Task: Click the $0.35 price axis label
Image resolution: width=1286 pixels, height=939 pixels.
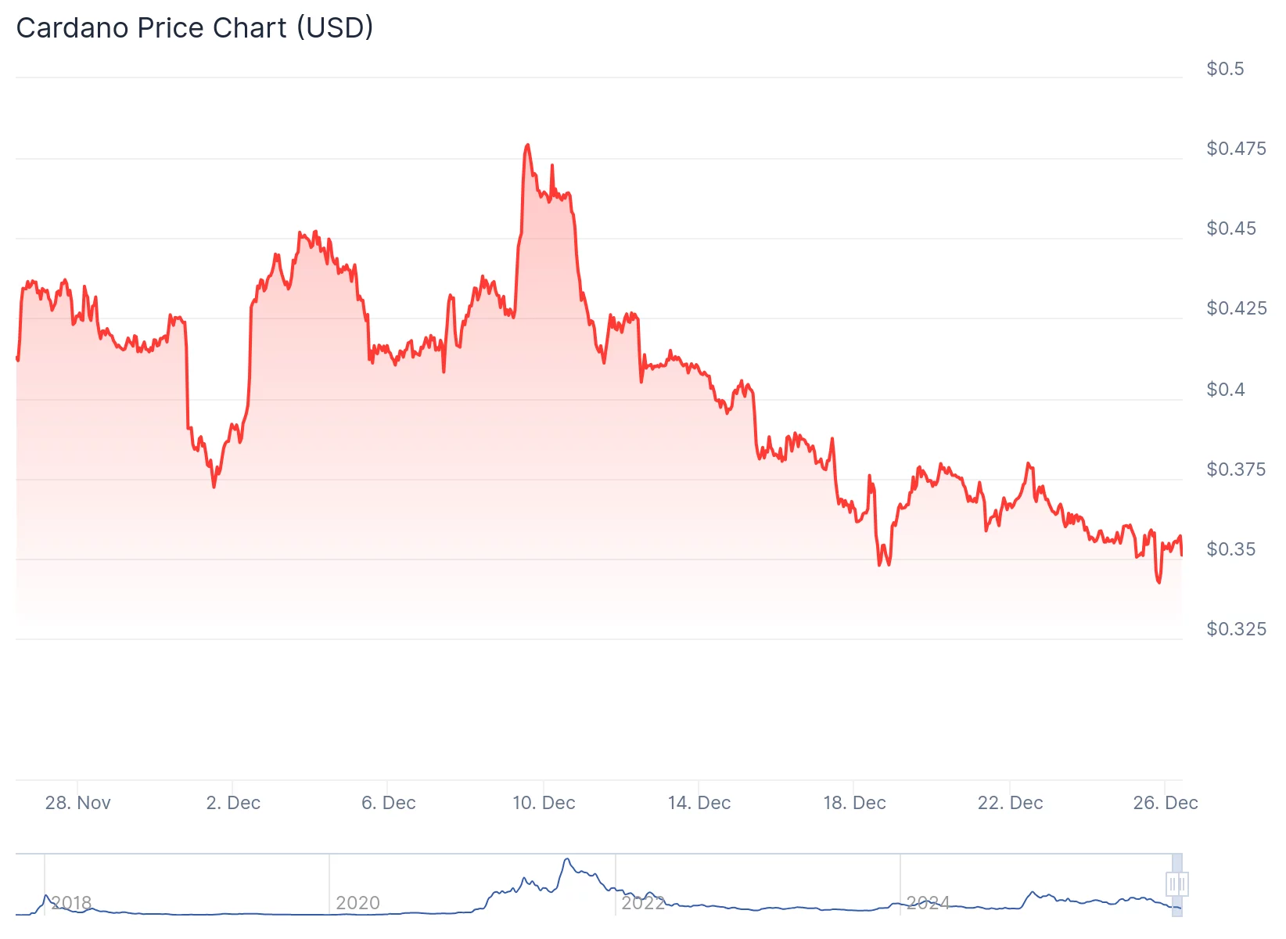Action: coord(1231,549)
